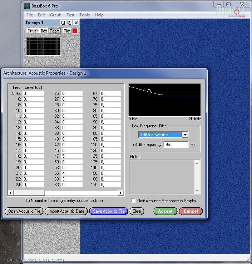The image size is (252, 264).
Task: Click the mini graph thumbnail in Design 1
Action: pos(44,46)
